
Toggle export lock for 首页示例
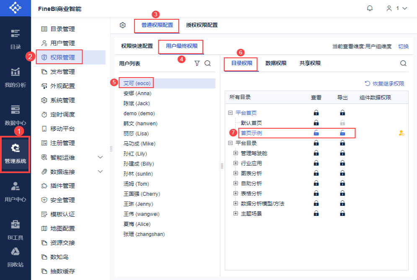point(342,133)
